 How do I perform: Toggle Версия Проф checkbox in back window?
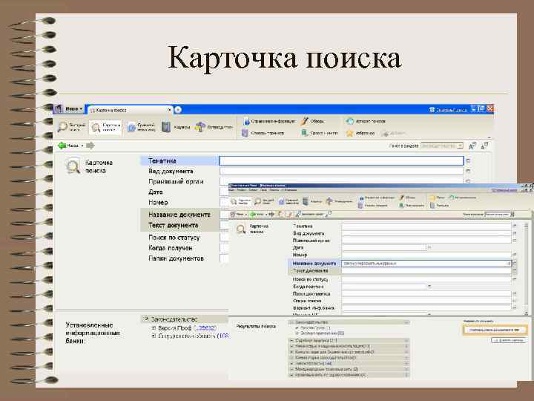pyautogui.click(x=154, y=327)
